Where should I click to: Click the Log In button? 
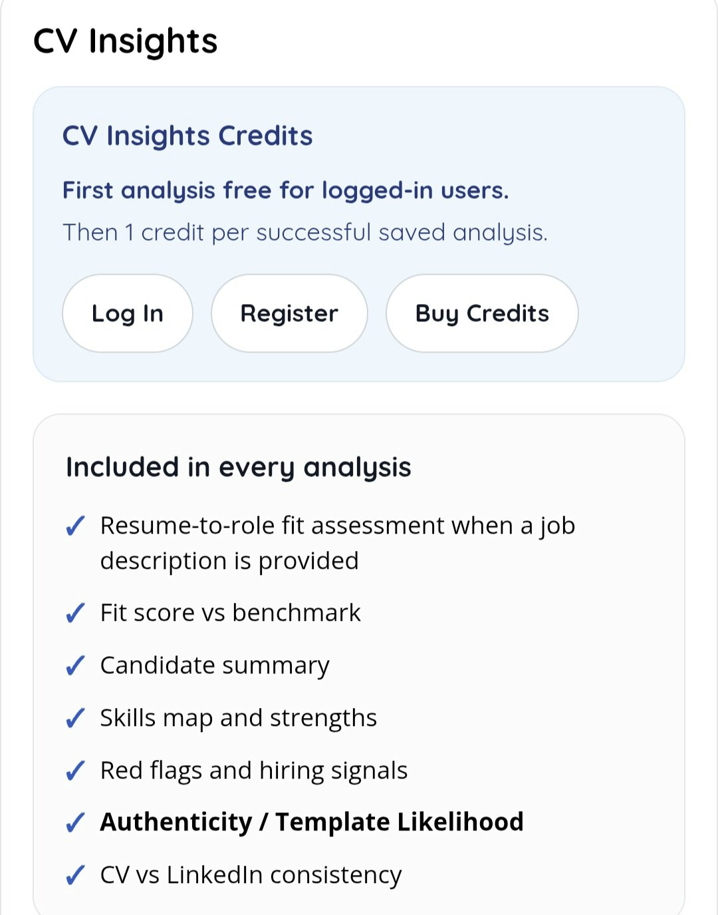(127, 313)
